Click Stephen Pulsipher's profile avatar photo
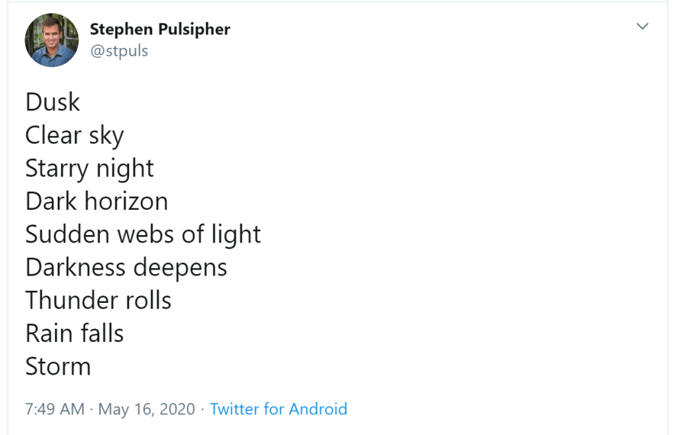The image size is (680, 435). pyautogui.click(x=52, y=40)
